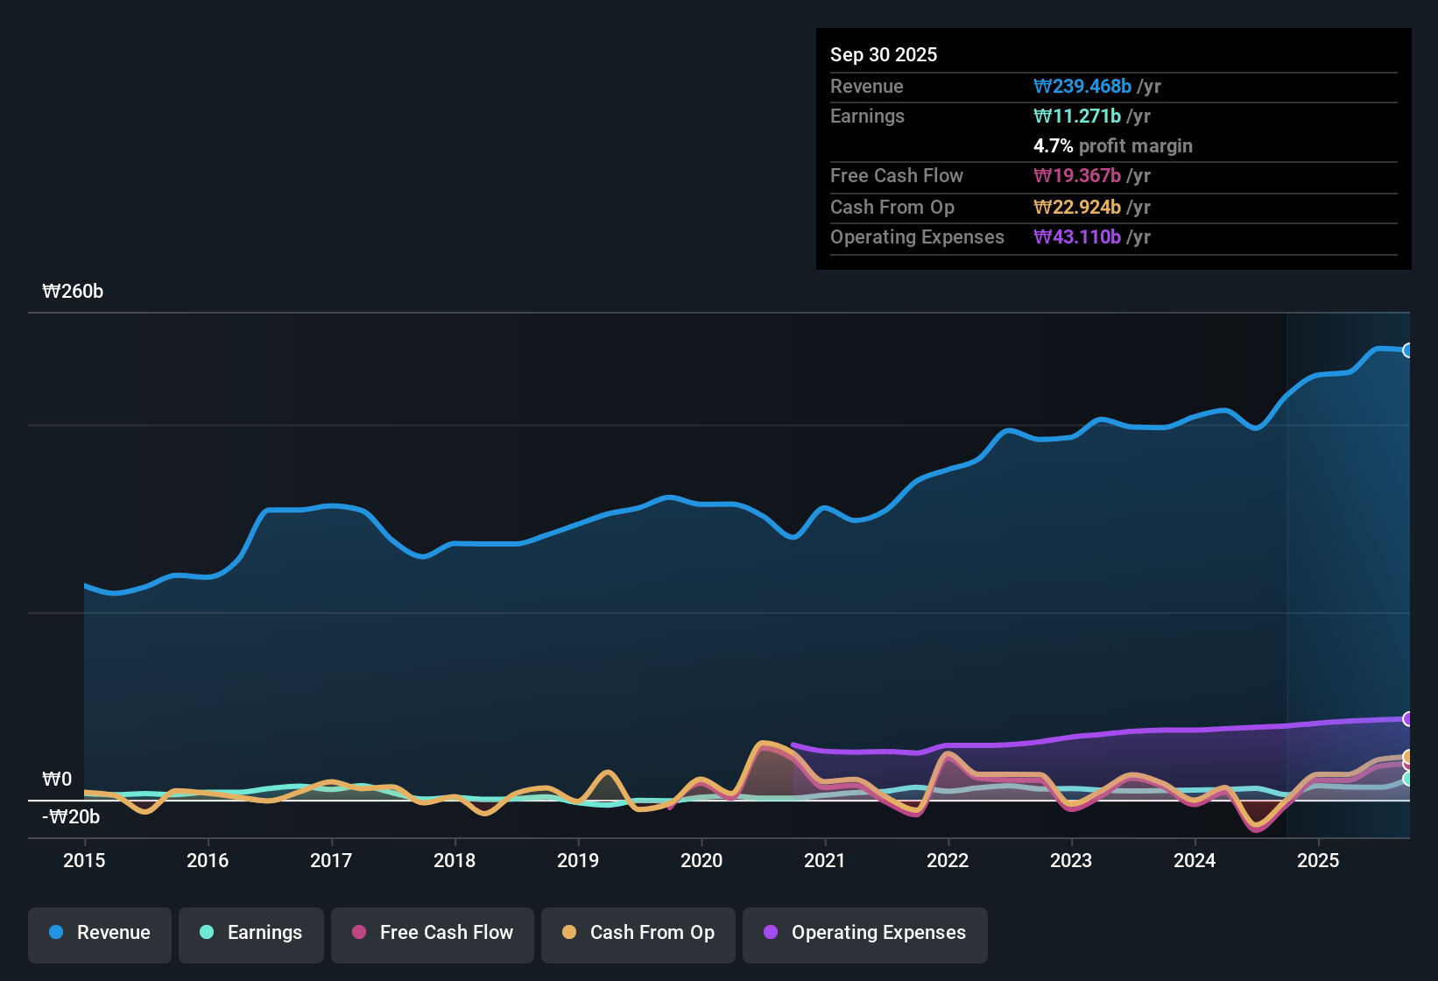Click the 4.7% profit margin text
This screenshot has height=981, width=1438.
click(1113, 146)
